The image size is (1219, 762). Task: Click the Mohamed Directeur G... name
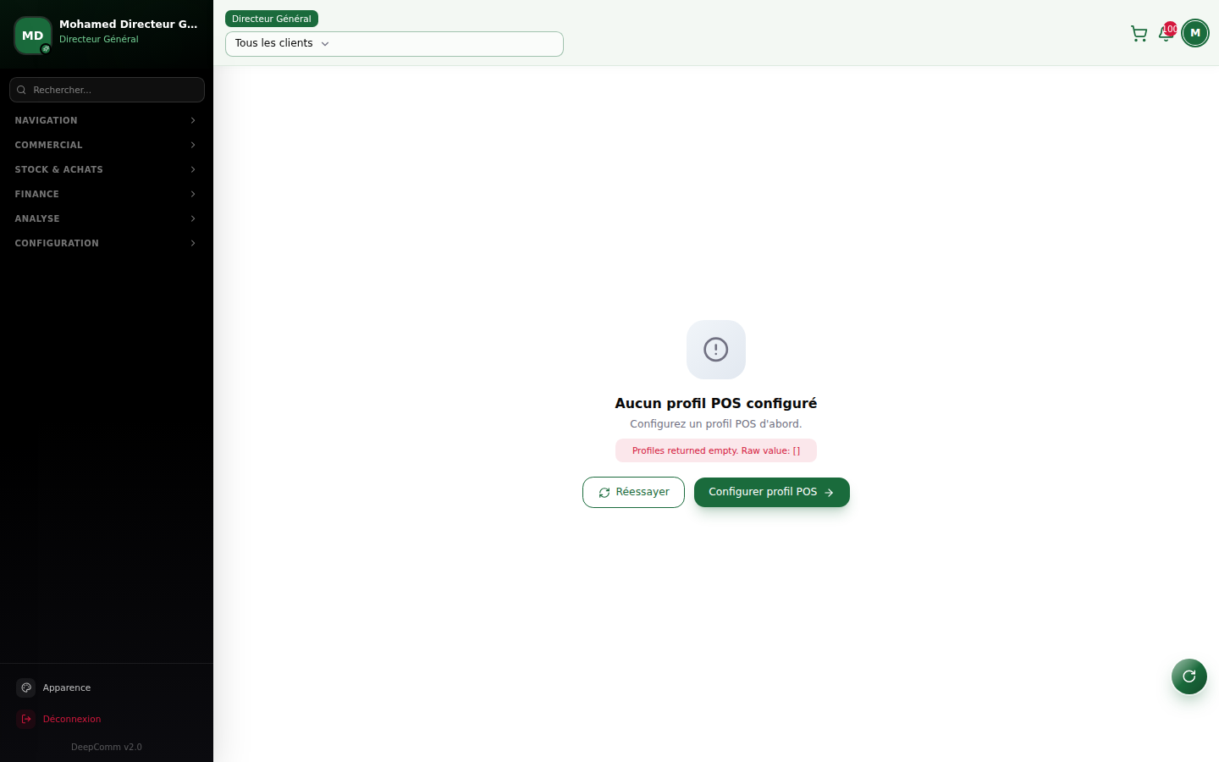[129, 24]
